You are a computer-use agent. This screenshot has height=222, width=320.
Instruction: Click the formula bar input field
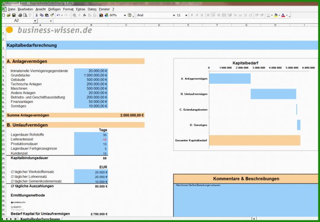coord(186,21)
